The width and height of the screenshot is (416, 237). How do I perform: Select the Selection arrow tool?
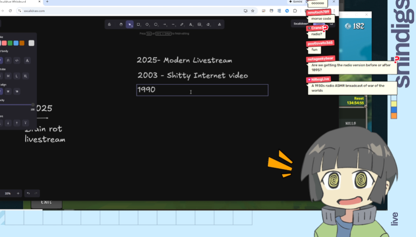tap(130, 24)
